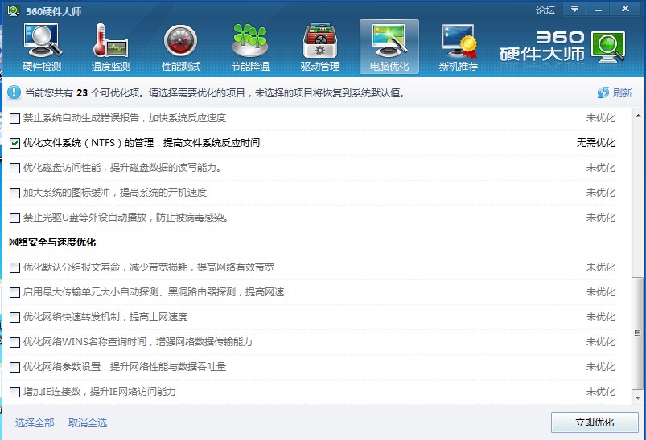The image size is (646, 440).
Task: Open 温度监测 temperature monitor icon
Action: [x=111, y=47]
